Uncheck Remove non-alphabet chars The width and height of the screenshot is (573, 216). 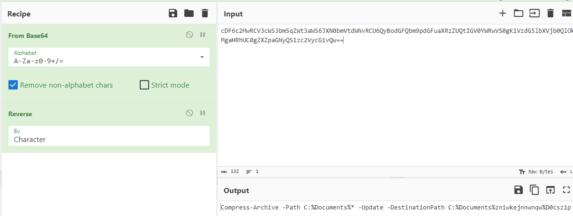tap(13, 85)
